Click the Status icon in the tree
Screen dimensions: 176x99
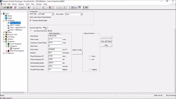(x=6, y=16)
